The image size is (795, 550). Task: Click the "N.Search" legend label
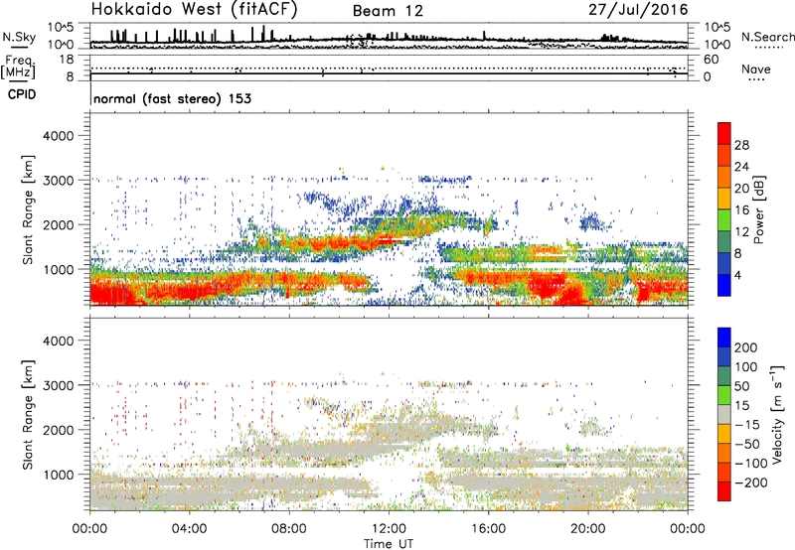pos(767,37)
